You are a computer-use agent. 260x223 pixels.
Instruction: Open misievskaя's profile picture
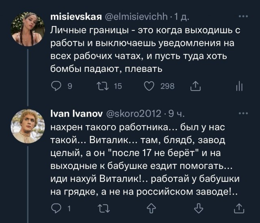click(28, 28)
